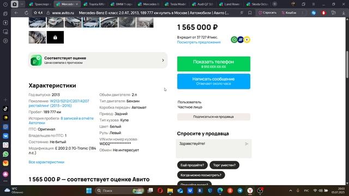Select the 'Ещё продаёте?' quick reply

(192, 165)
